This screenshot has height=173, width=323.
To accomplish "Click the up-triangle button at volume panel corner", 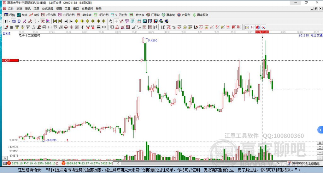I will tap(5, 158).
